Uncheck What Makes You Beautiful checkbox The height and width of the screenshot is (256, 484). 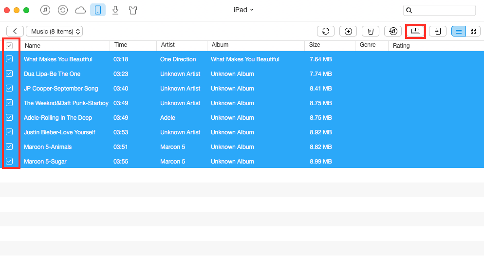point(9,59)
